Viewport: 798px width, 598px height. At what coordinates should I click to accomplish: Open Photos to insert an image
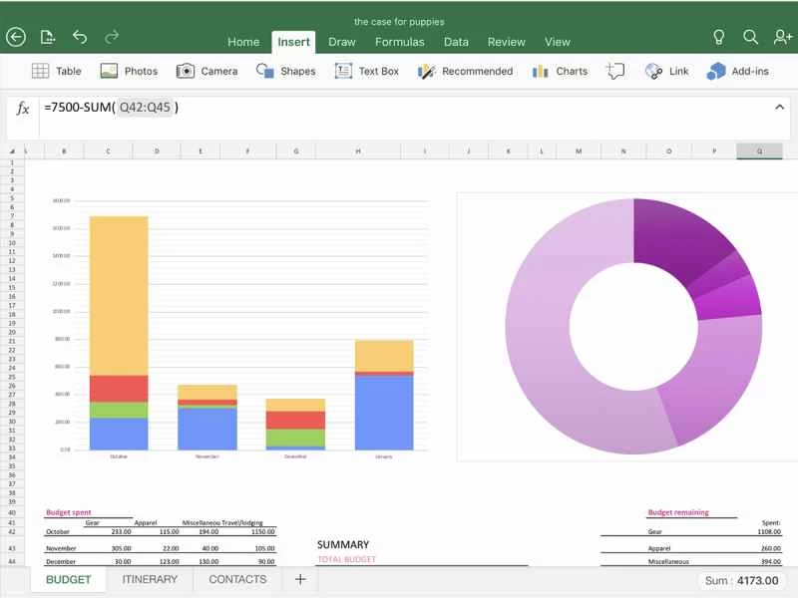tap(129, 71)
